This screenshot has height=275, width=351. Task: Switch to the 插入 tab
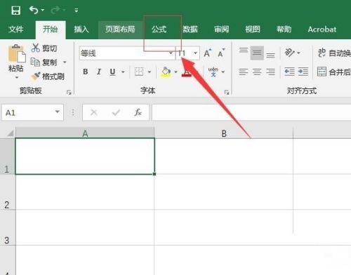coord(81,29)
